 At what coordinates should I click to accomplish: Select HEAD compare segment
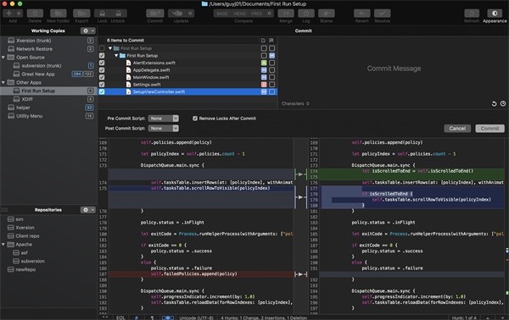(x=239, y=14)
